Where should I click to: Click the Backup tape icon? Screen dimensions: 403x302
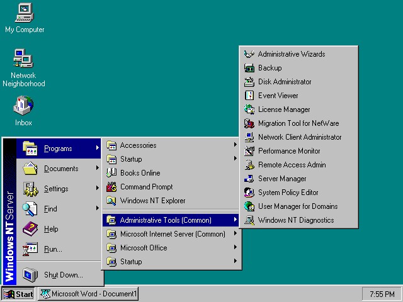coord(249,68)
